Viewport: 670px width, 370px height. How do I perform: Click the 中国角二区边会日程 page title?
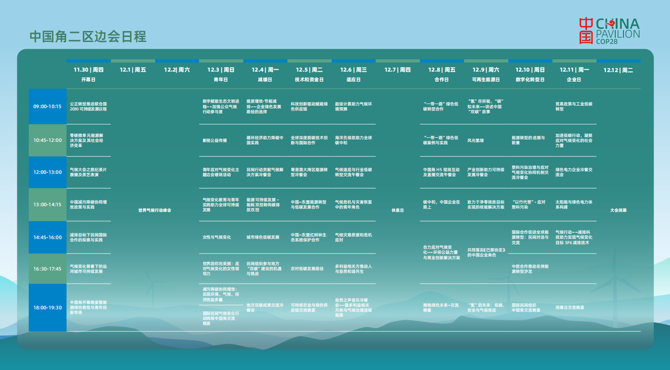tap(88, 36)
